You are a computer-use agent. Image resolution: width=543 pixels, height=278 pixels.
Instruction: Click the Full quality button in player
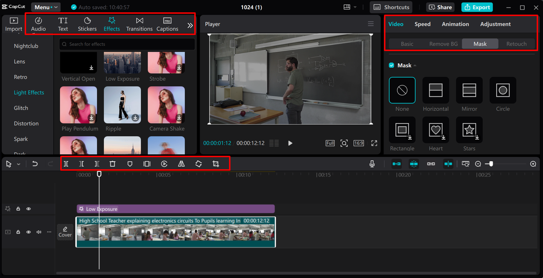point(330,143)
